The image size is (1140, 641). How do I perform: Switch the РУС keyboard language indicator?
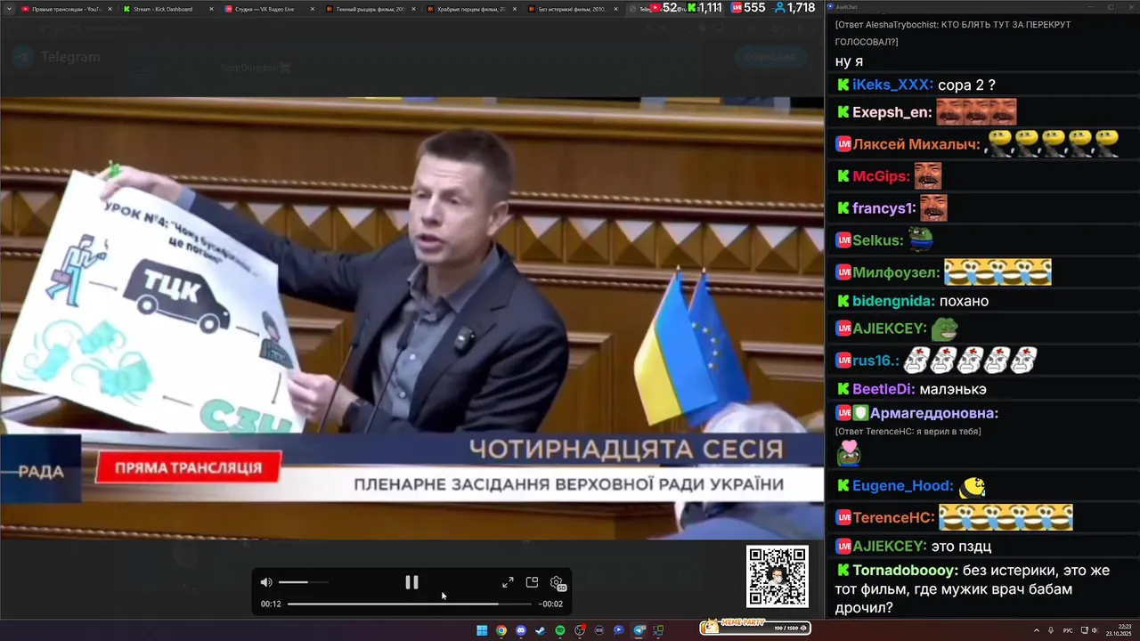click(x=1068, y=630)
